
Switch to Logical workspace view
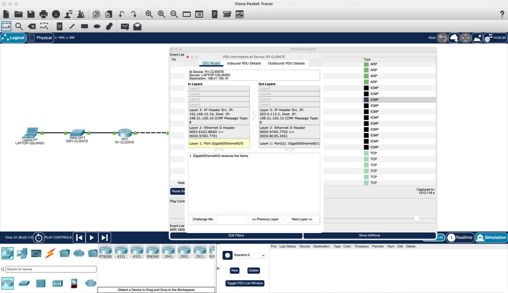[x=13, y=38]
